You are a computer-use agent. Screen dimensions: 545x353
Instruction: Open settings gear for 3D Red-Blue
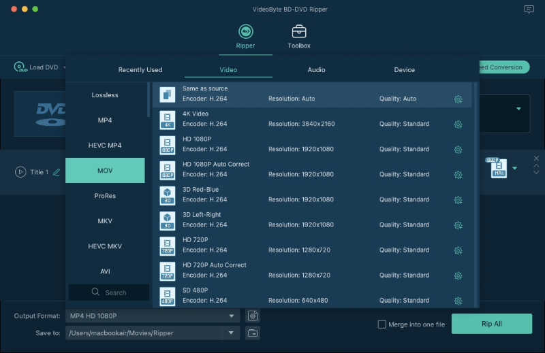(458, 200)
